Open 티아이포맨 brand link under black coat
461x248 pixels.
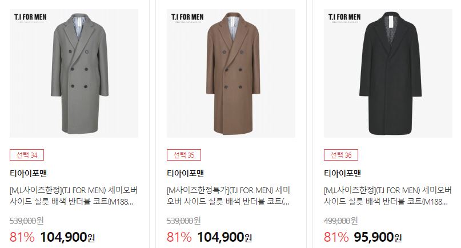pos(342,173)
